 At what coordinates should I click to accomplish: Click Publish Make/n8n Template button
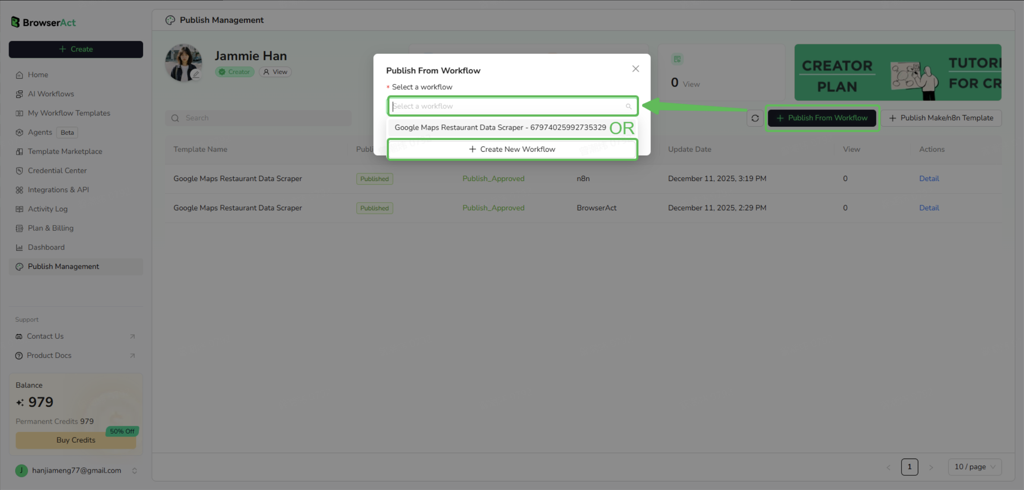941,118
